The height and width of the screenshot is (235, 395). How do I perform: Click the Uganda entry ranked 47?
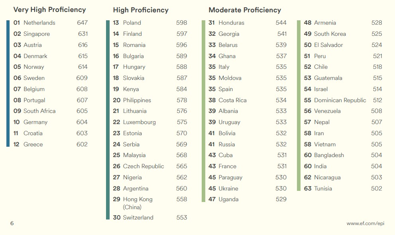(228, 199)
